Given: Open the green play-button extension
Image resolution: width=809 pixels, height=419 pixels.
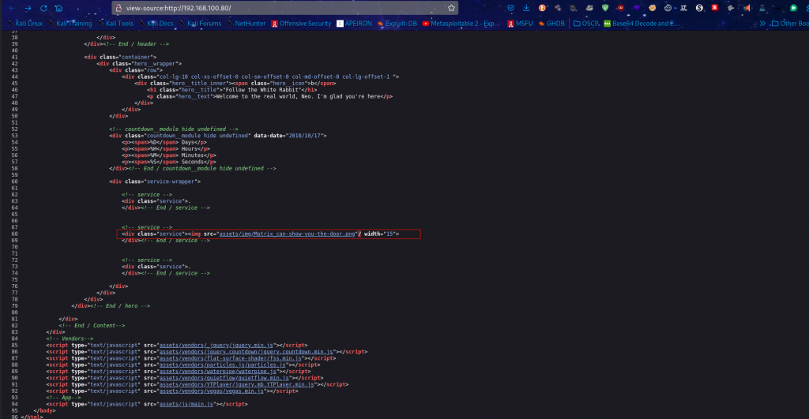Looking at the screenshot, I should click(794, 8).
